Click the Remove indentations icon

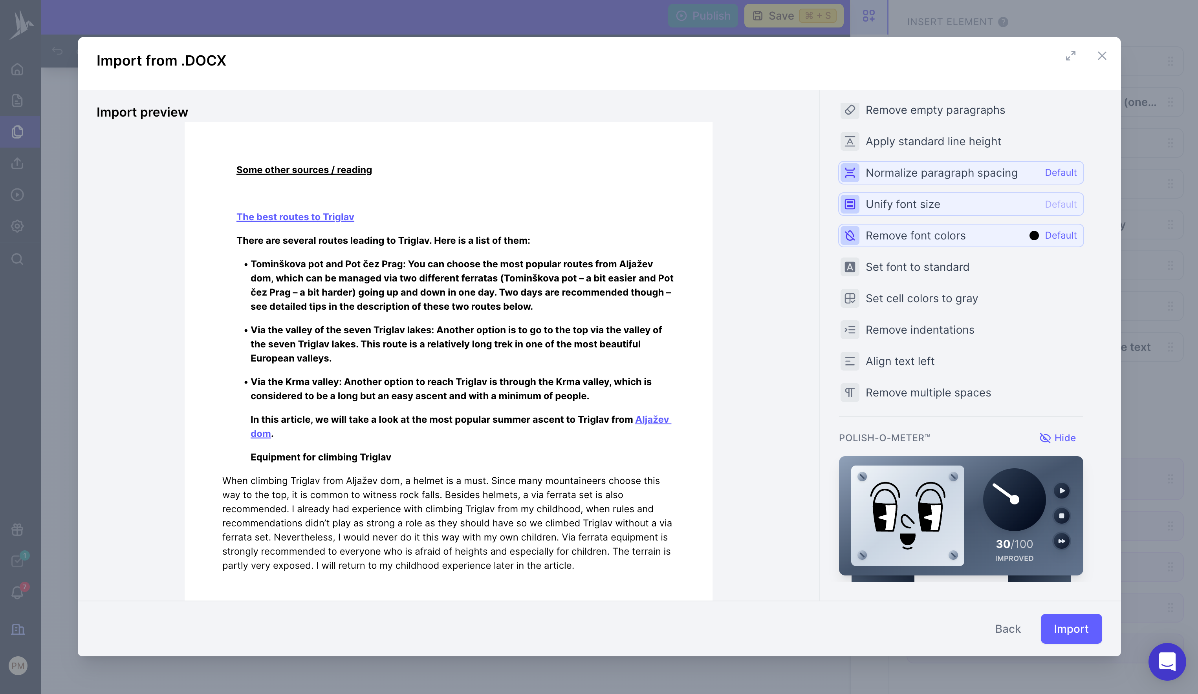click(x=850, y=330)
